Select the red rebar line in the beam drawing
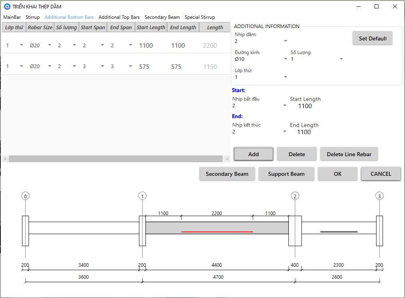This screenshot has height=298, width=405. (217, 232)
